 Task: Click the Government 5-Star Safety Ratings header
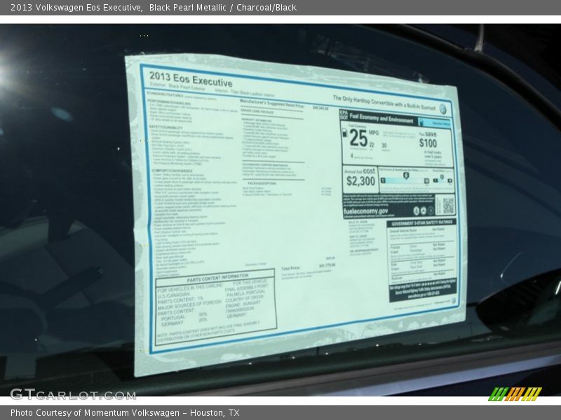[423, 223]
